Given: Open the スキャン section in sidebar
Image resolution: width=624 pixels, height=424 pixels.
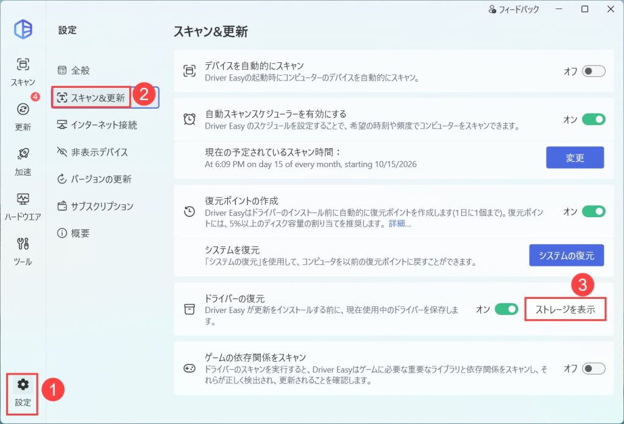Looking at the screenshot, I should click(23, 72).
